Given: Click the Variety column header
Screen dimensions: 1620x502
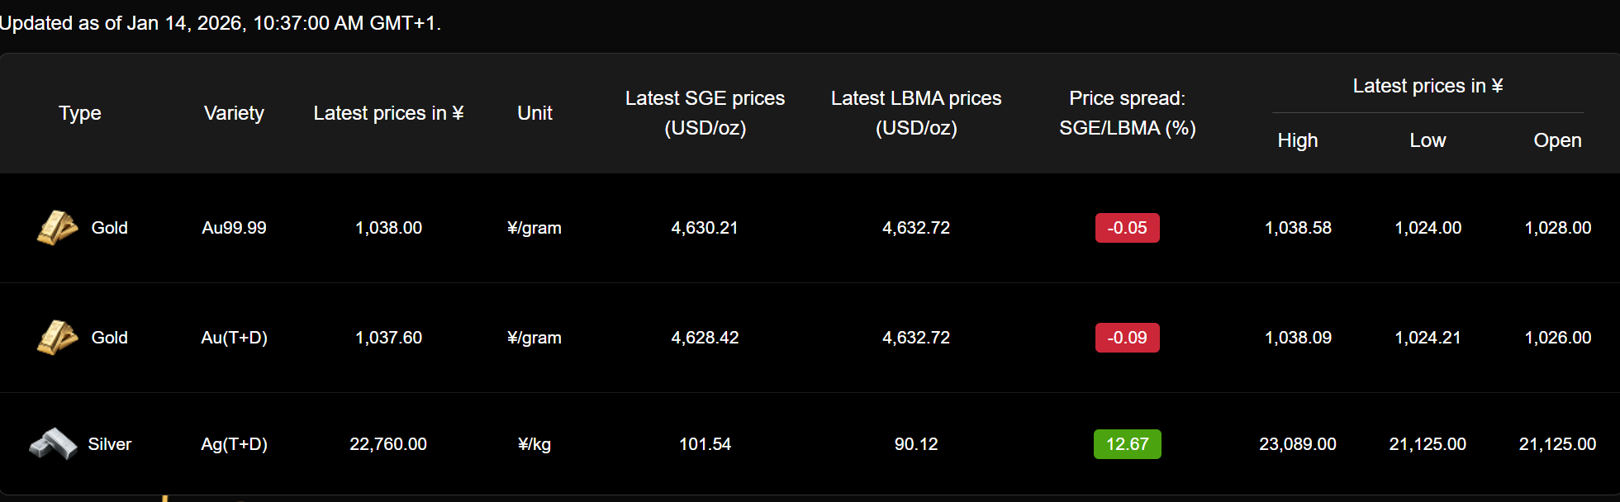Looking at the screenshot, I should (234, 113).
